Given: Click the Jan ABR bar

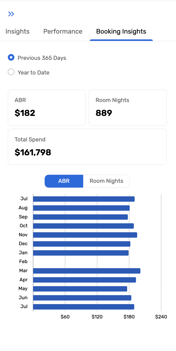Looking at the screenshot, I should pyautogui.click(x=81, y=253).
